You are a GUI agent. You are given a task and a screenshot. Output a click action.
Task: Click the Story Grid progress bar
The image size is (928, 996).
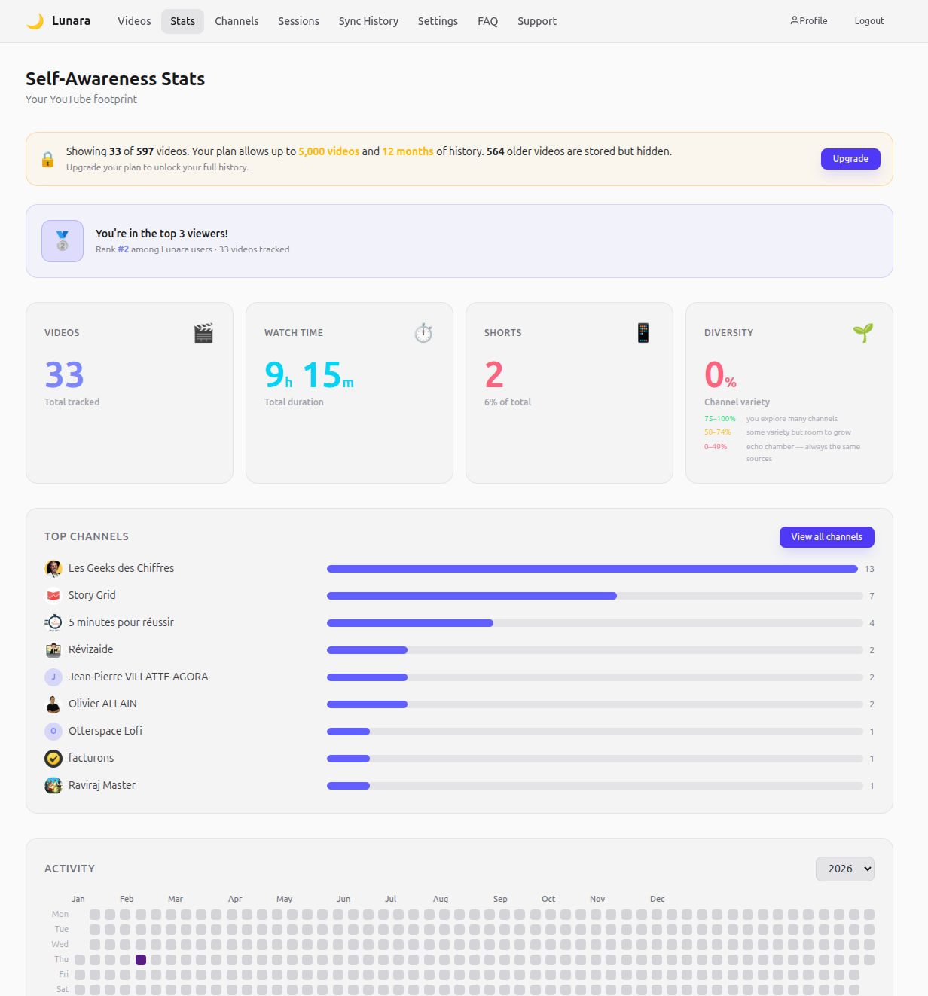[595, 596]
